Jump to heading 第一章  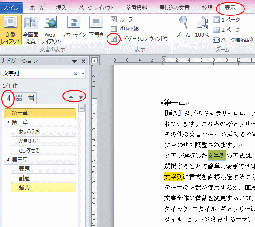pyautogui.click(x=40, y=113)
